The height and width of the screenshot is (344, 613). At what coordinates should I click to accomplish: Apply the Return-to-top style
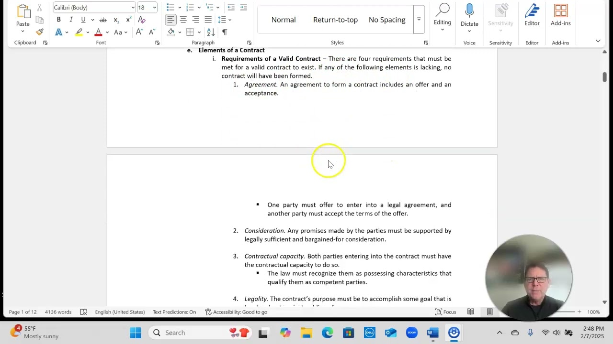point(335,20)
